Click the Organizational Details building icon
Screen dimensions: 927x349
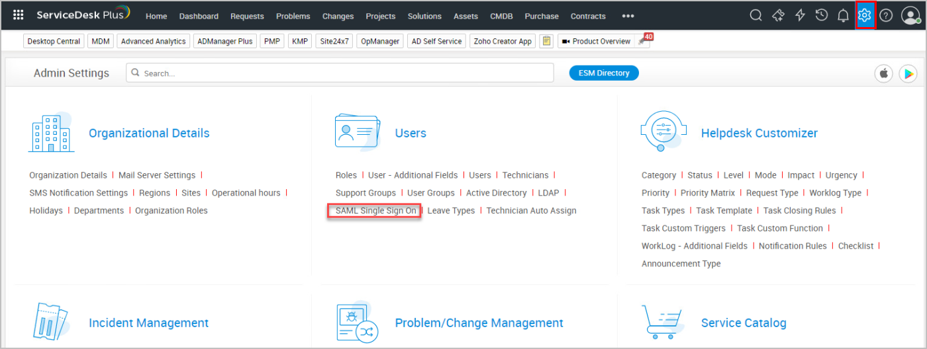point(51,132)
